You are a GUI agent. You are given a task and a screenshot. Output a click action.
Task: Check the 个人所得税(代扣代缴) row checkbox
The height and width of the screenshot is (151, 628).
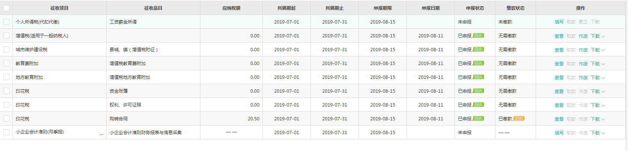click(6, 22)
